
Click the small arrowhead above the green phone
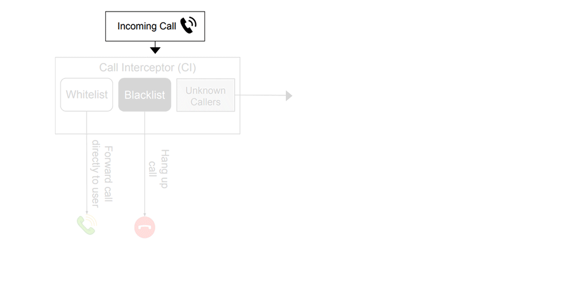[x=87, y=212]
